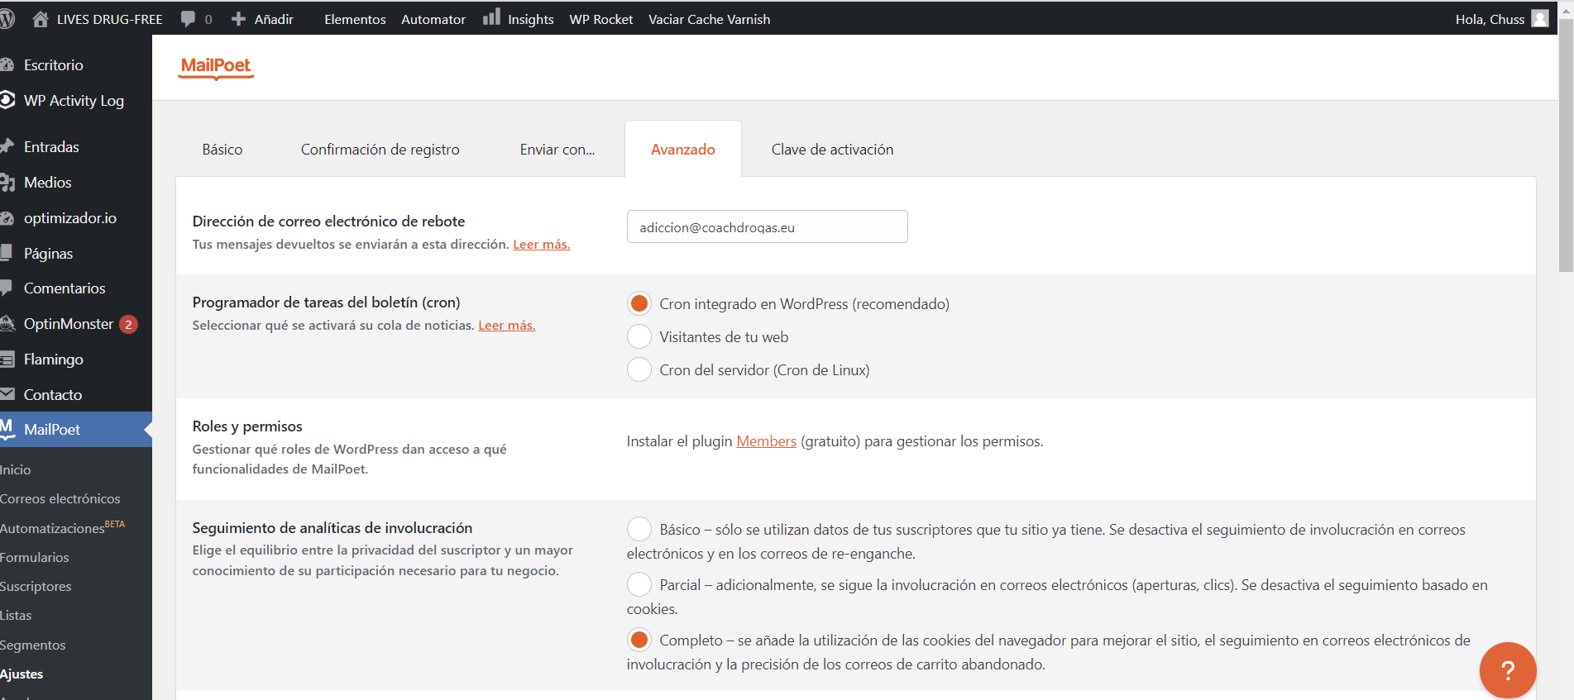Click the WP Activity Log icon
This screenshot has width=1574, height=700.
click(7, 100)
